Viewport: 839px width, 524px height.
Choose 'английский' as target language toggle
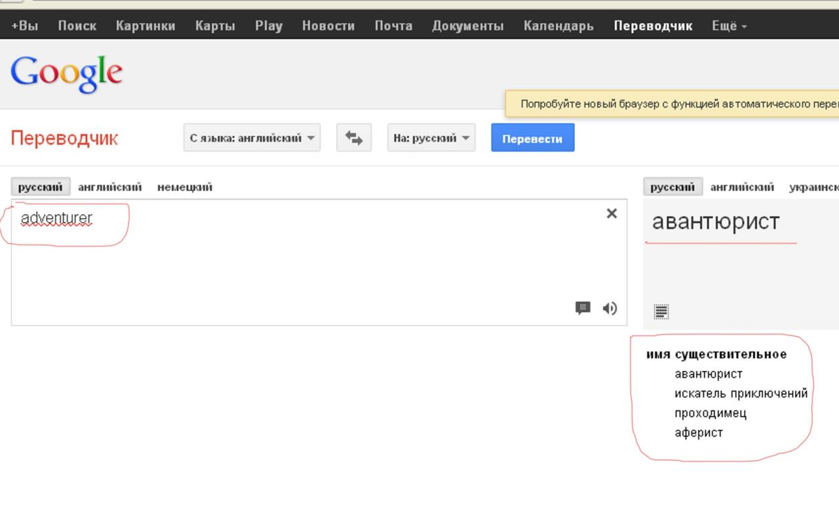click(x=742, y=187)
